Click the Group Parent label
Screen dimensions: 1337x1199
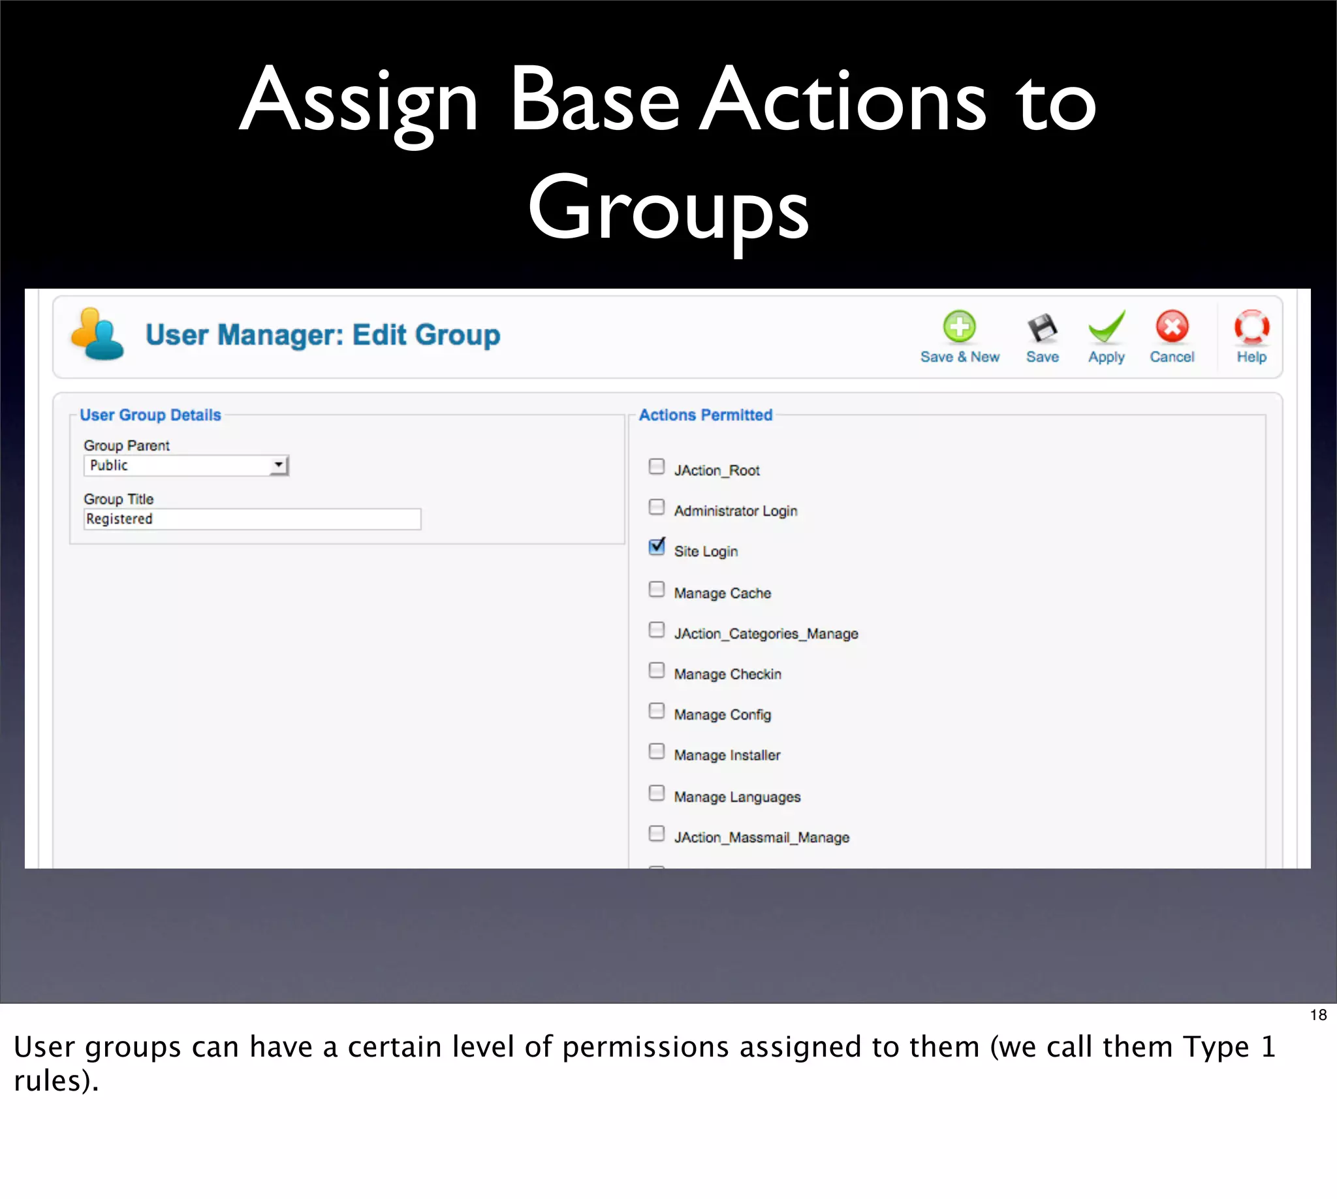(127, 446)
